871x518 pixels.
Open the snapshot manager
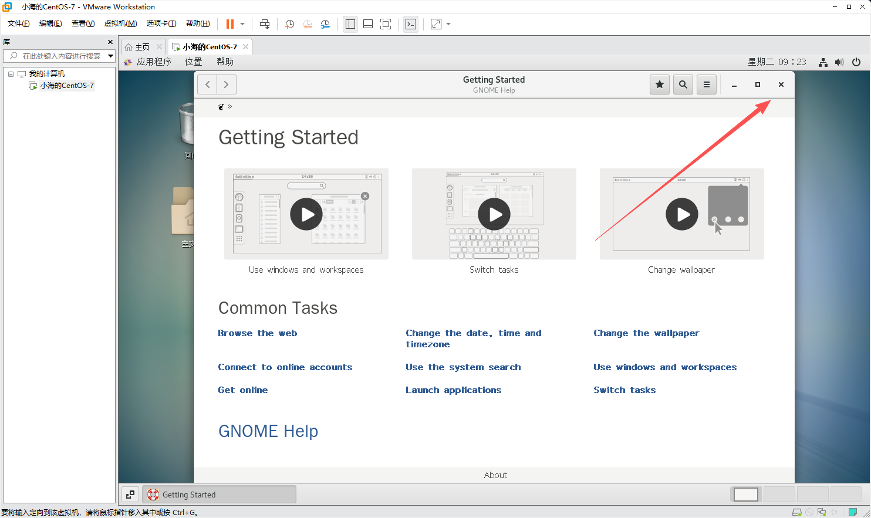tap(325, 24)
